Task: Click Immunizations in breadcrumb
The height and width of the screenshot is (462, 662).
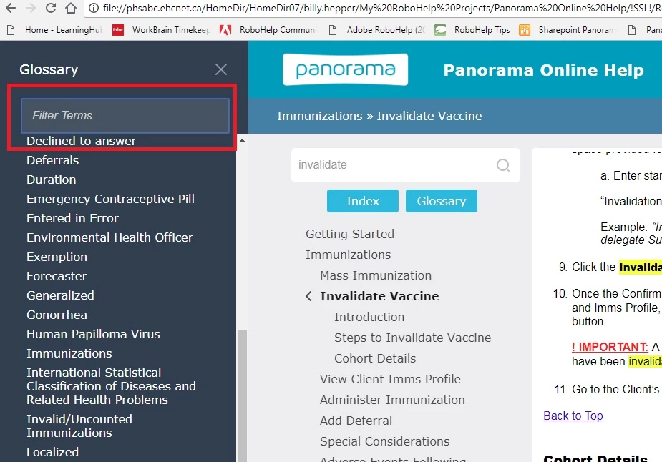Action: coord(320,116)
